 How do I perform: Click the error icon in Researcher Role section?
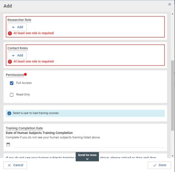(x=10, y=33)
